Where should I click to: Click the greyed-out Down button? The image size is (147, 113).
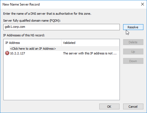pyautogui.click(x=133, y=61)
